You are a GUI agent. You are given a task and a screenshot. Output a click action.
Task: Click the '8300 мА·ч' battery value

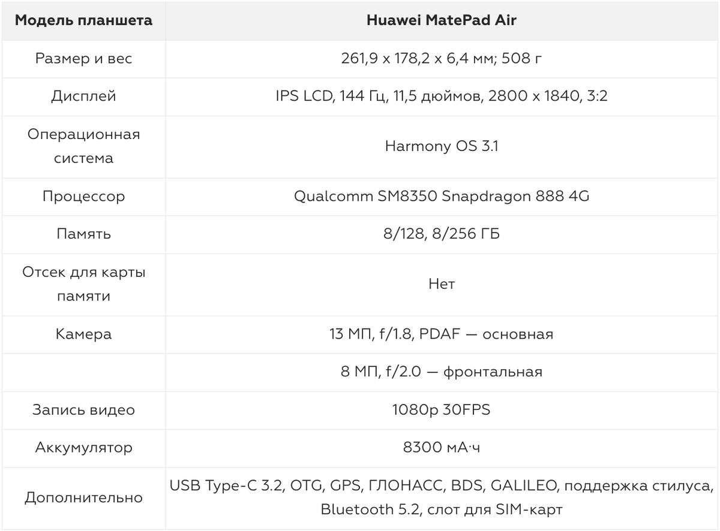[x=441, y=448]
